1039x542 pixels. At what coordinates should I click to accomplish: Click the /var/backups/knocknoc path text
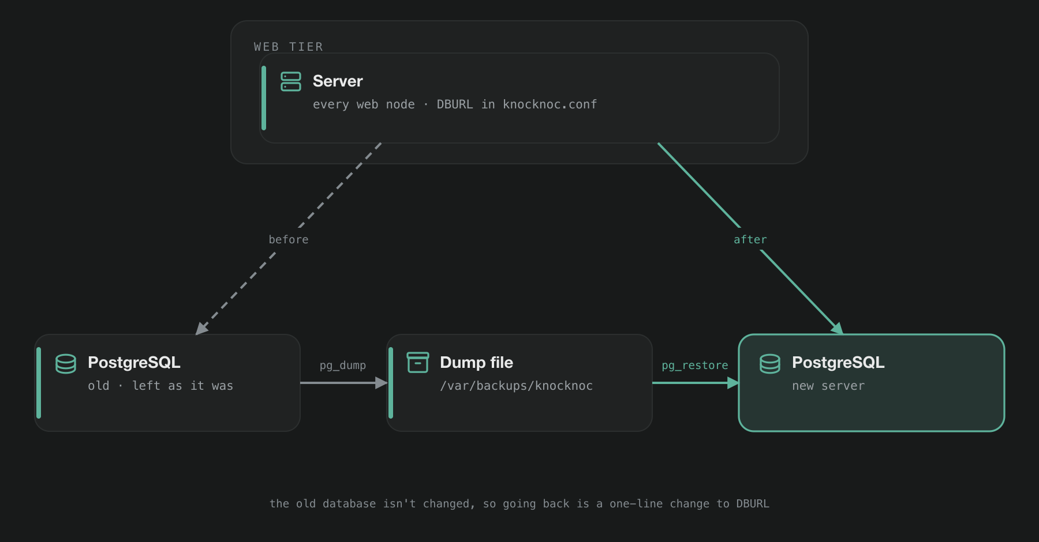[x=517, y=386]
